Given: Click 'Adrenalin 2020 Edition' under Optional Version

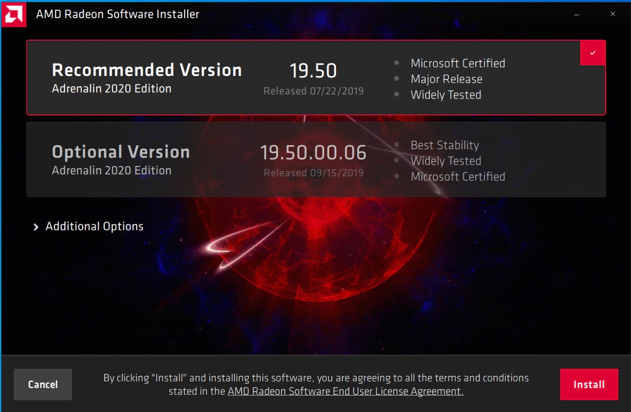Looking at the screenshot, I should click(x=111, y=170).
